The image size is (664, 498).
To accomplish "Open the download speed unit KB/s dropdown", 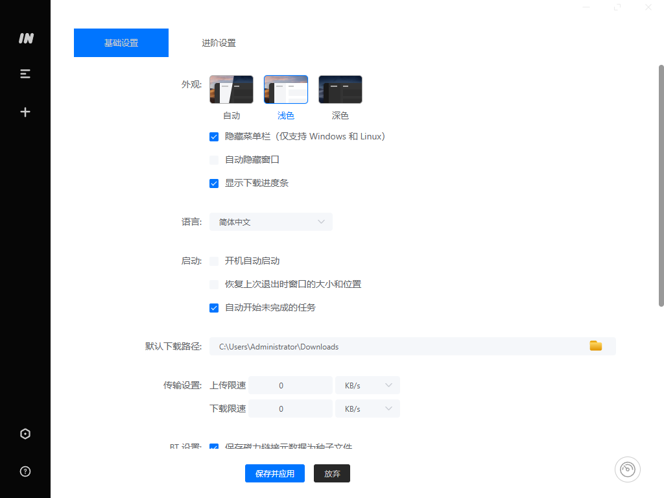I will click(x=367, y=408).
